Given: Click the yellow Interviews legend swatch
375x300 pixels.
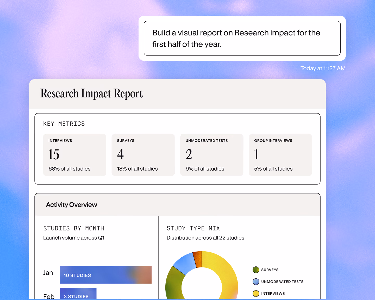Looking at the screenshot, I should (256, 293).
